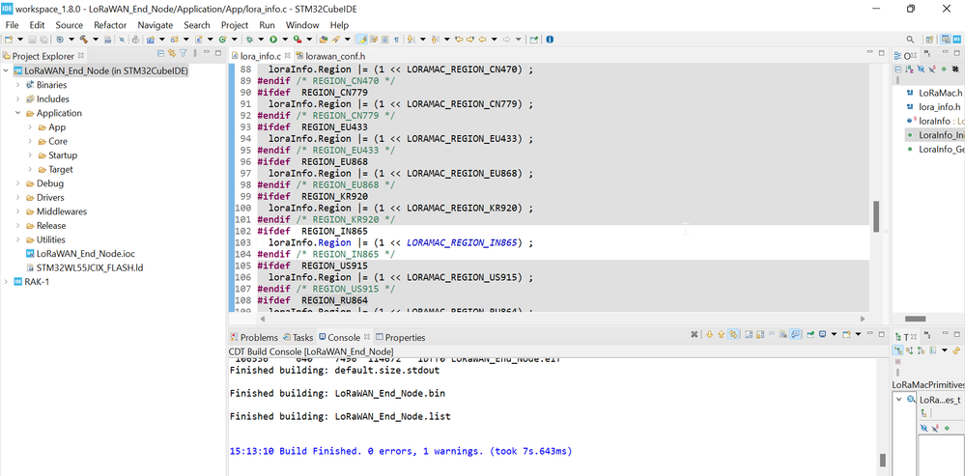Expand the App subfolder arrow
The height and width of the screenshot is (476, 965).
click(x=30, y=127)
